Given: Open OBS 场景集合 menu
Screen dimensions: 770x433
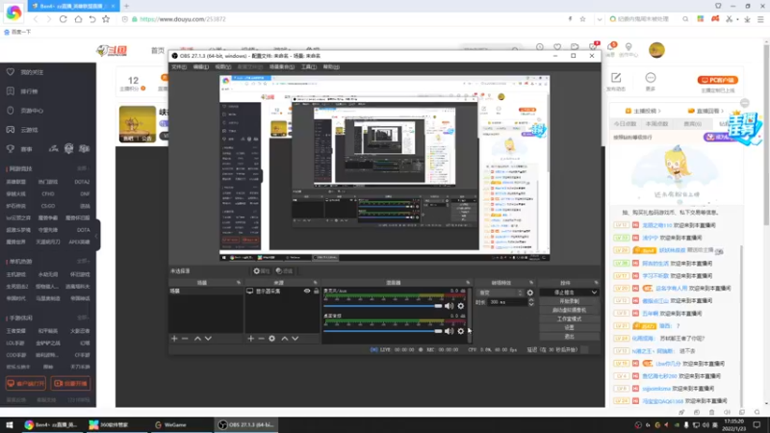Looking at the screenshot, I should [x=282, y=66].
